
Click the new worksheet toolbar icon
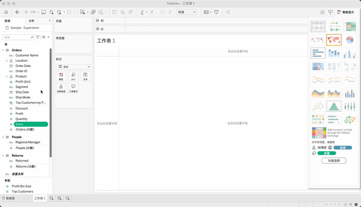pos(83,12)
